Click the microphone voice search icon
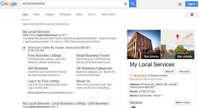 click(125, 4)
